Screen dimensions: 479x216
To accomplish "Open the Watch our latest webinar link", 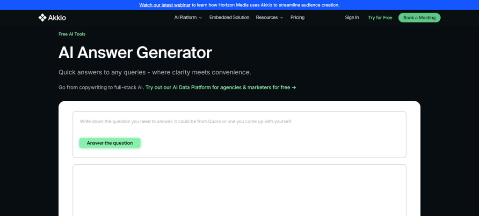I will click(165, 5).
